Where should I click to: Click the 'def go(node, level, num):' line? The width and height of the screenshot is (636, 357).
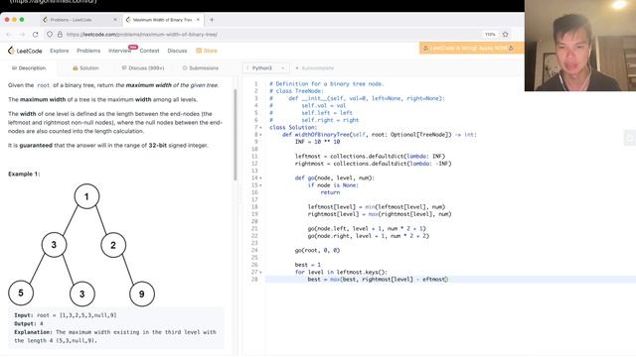click(335, 178)
